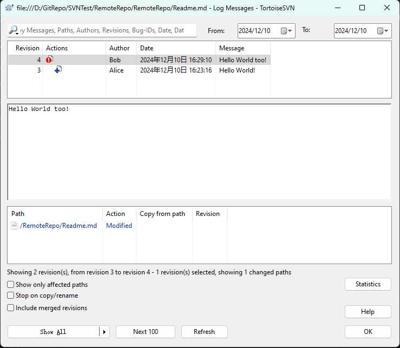The height and width of the screenshot is (348, 400).
Task: Click the Next 100 button
Action: point(146,332)
